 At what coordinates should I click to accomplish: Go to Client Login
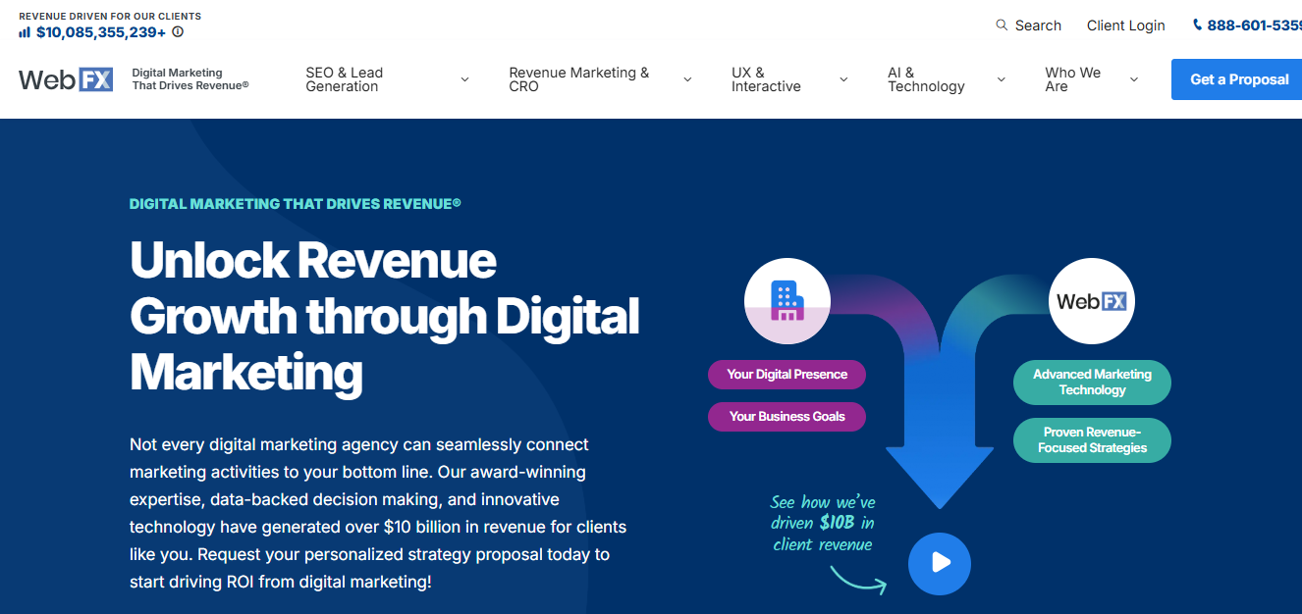1126,26
